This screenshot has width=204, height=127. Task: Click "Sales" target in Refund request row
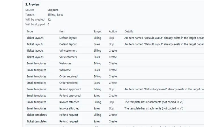[x=97, y=121]
